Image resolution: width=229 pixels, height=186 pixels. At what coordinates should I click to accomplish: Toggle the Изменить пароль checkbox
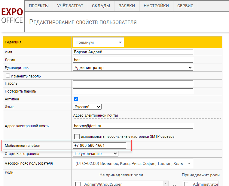8,76
